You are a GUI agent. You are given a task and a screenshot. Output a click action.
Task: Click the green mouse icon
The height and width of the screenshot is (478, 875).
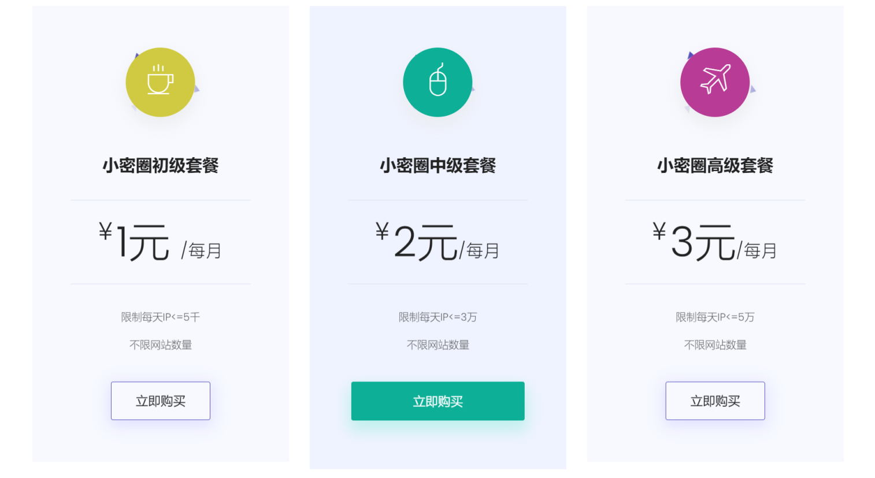point(437,82)
